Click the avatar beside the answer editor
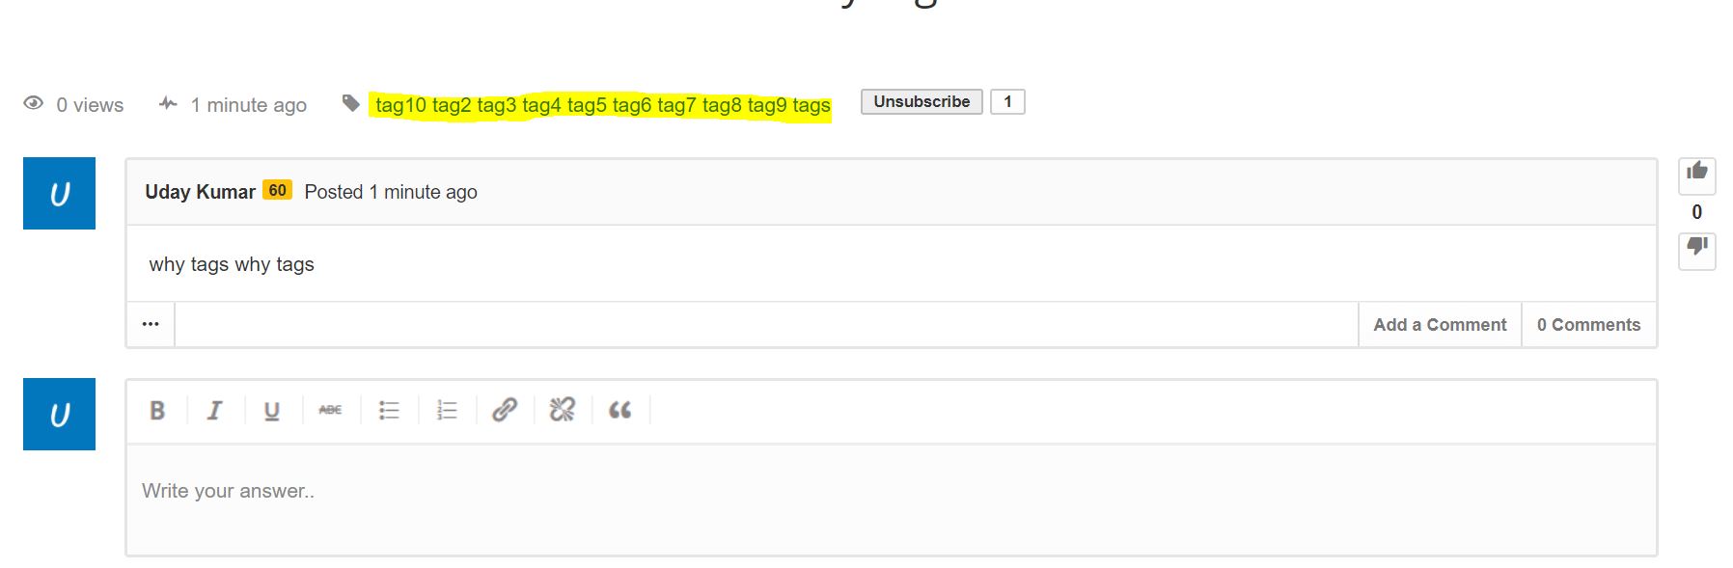1733x568 pixels. click(59, 414)
